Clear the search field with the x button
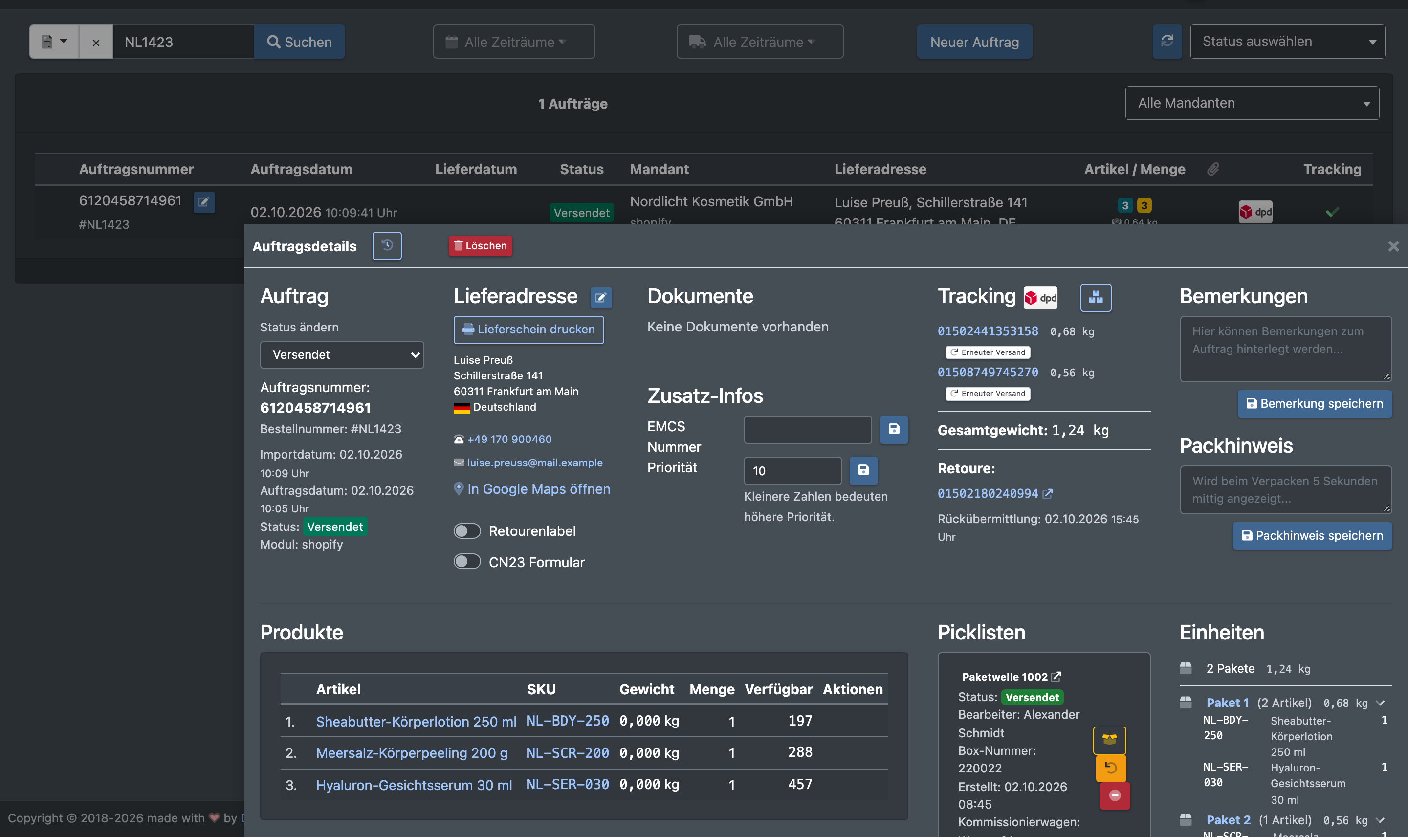1408x837 pixels. pos(96,42)
